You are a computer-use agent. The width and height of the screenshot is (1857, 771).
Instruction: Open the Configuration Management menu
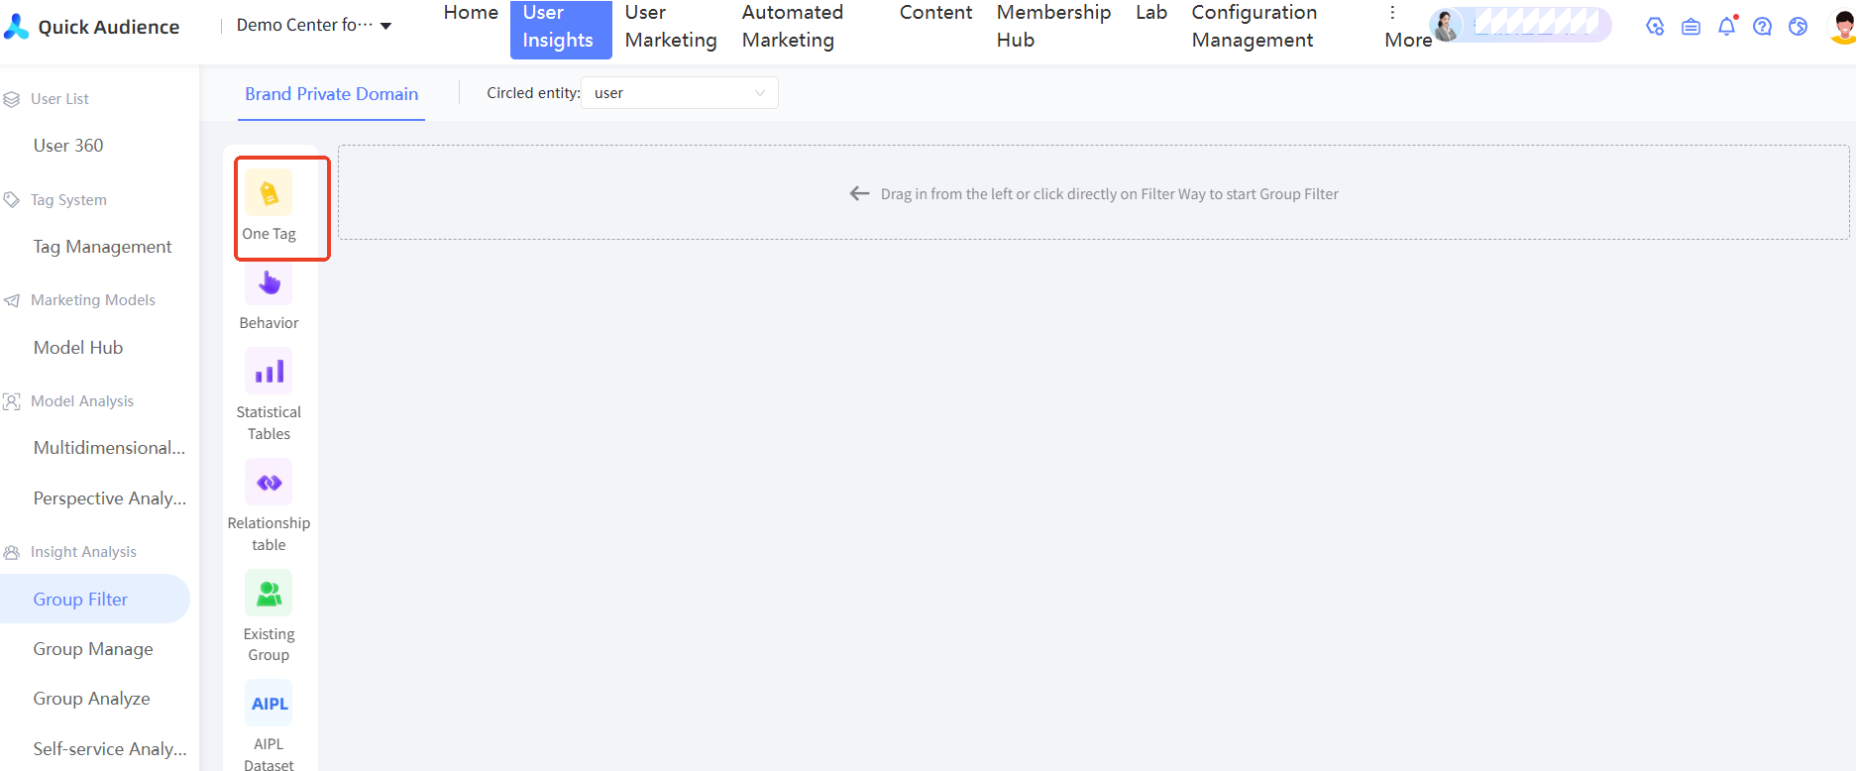tap(1255, 27)
